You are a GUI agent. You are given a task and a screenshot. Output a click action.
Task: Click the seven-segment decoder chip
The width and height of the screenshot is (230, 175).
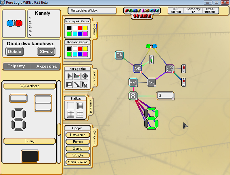133,96
